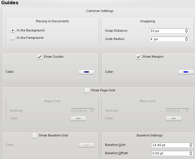This screenshot has width=195, height=159.
Task: Click the Grab Radius stepper arrows
Action: (x=186, y=39)
